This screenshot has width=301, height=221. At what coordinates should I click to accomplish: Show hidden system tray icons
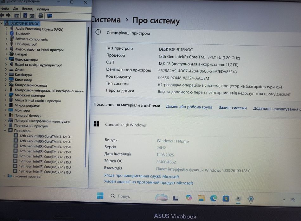coord(284,200)
